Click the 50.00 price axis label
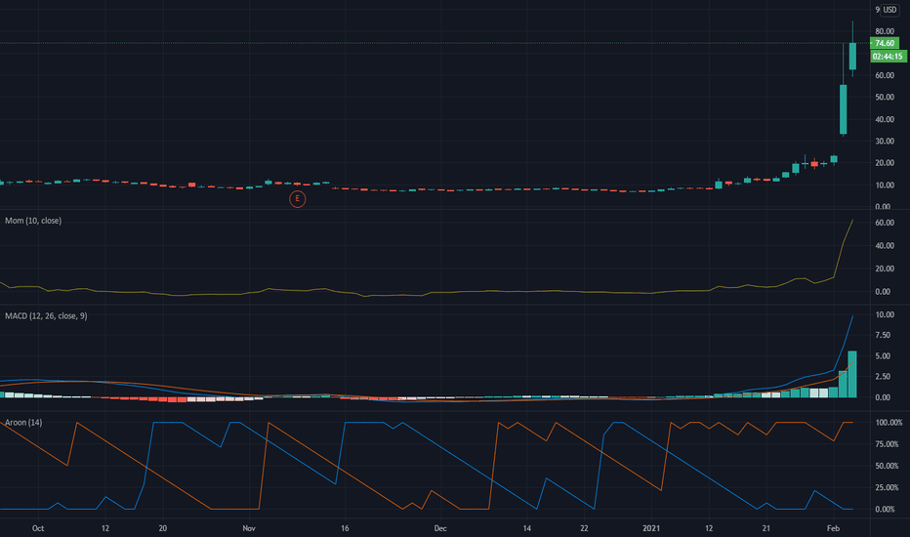The height and width of the screenshot is (537, 910). [x=885, y=97]
